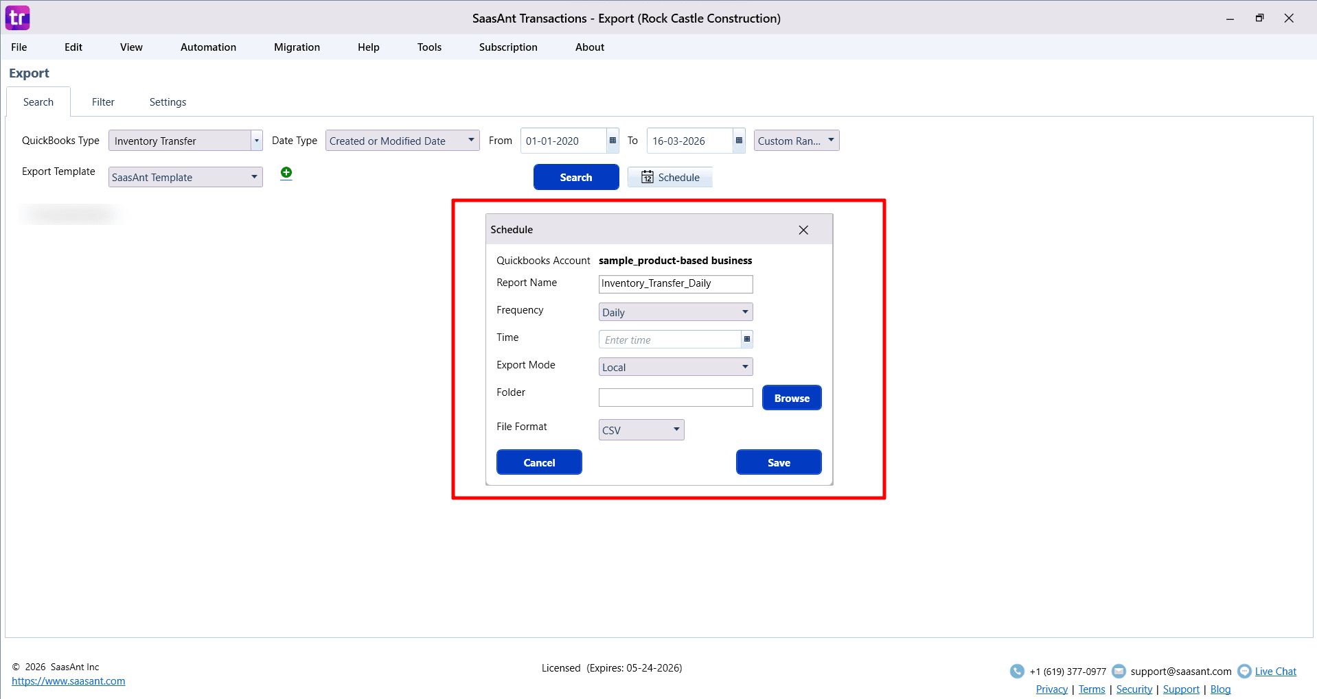Screen dimensions: 1317x699
Task: Click the To date field 16-03-2026
Action: (x=690, y=141)
